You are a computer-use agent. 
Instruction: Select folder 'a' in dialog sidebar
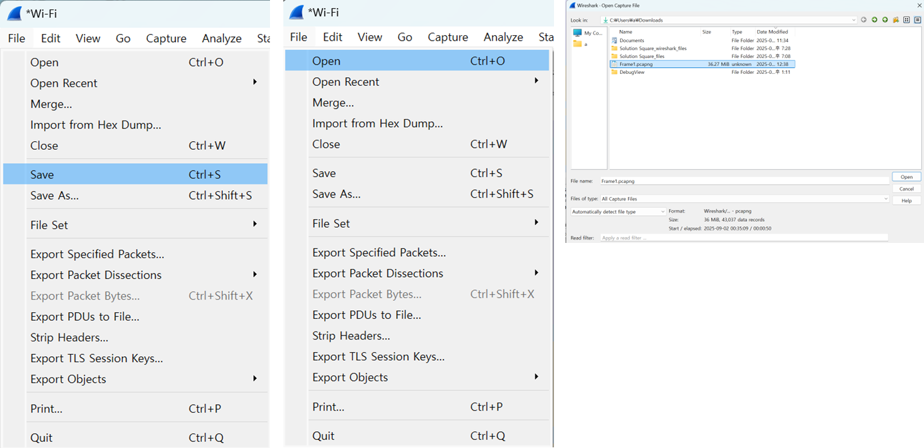pyautogui.click(x=580, y=44)
